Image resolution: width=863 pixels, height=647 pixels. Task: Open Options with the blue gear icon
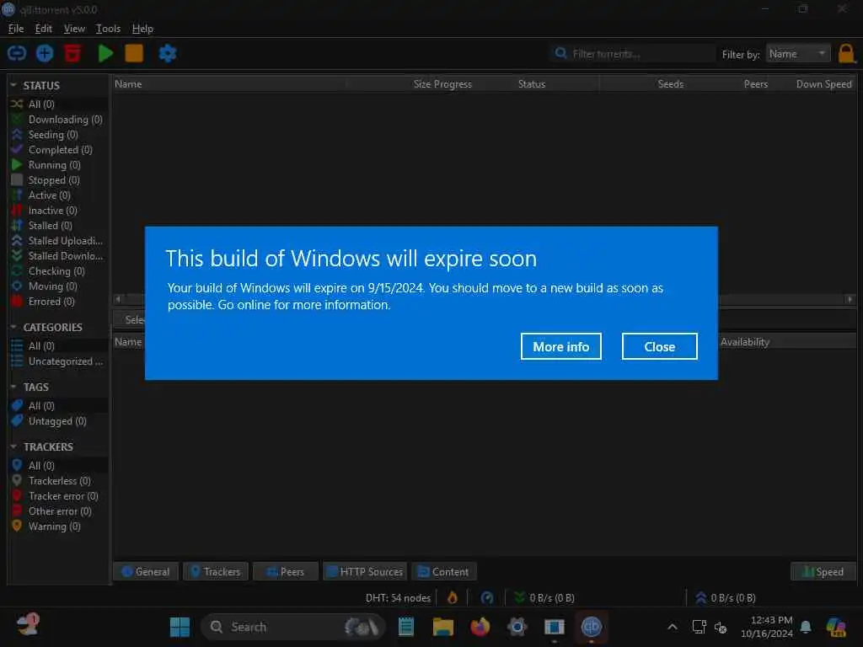coord(168,53)
